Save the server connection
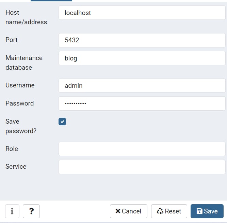This screenshot has height=223, width=227. [x=207, y=211]
